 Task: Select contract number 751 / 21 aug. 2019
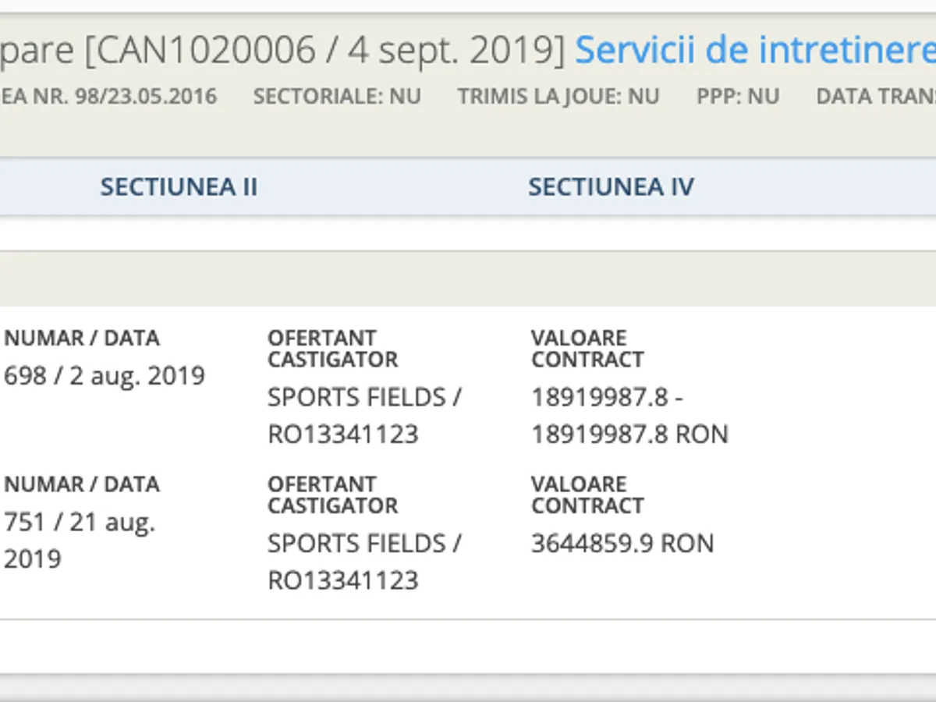(80, 540)
